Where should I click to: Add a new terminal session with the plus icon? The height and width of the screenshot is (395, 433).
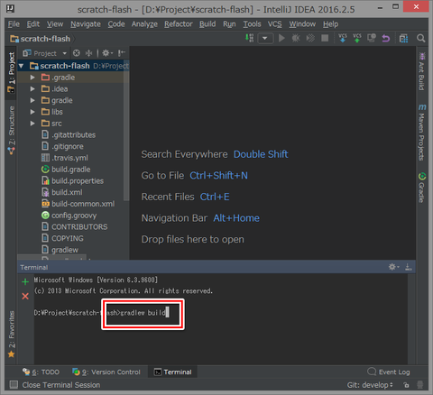click(x=25, y=281)
